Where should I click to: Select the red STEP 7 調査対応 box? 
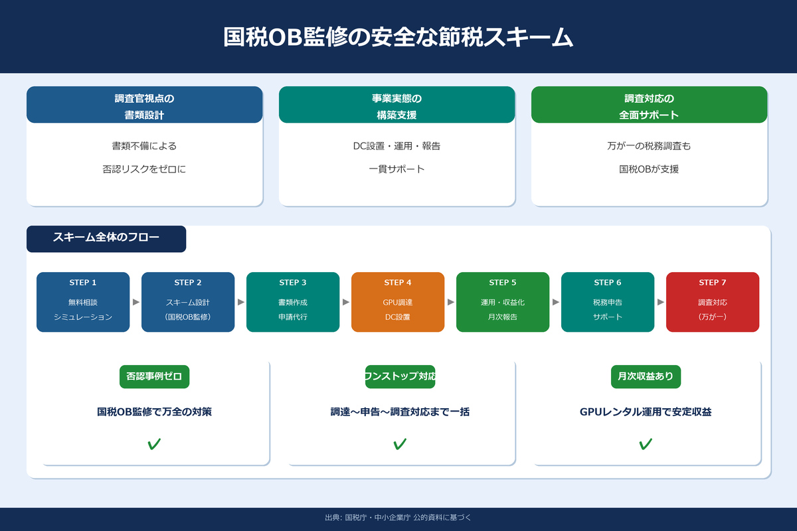[x=713, y=302]
